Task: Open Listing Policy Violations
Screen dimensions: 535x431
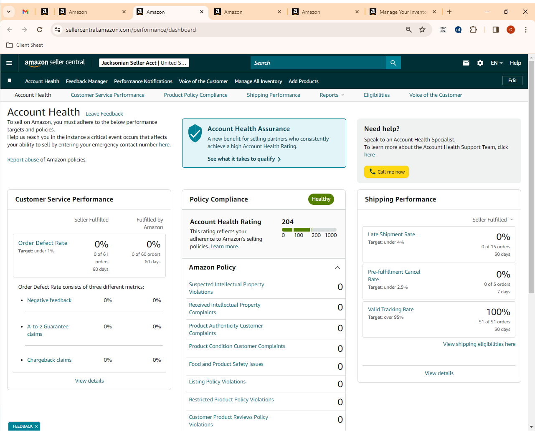Action: (x=217, y=382)
